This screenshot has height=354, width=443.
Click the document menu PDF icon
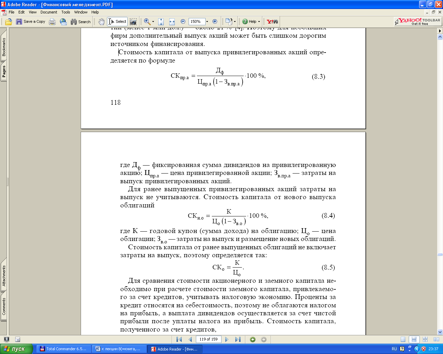pos(4,12)
